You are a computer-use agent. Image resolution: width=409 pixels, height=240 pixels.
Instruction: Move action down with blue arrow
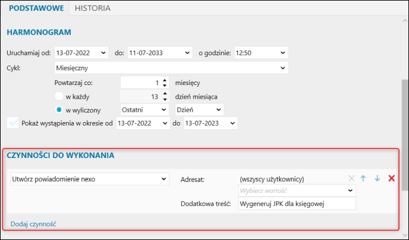pyautogui.click(x=377, y=178)
